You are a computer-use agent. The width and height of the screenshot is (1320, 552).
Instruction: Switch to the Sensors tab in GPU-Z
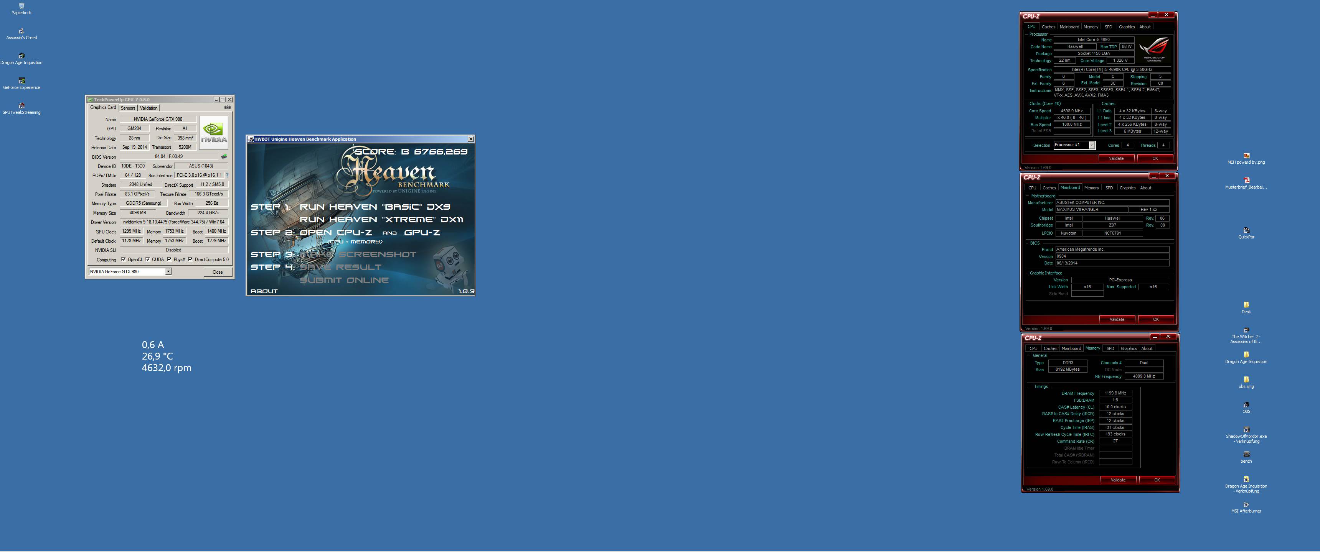click(x=128, y=108)
